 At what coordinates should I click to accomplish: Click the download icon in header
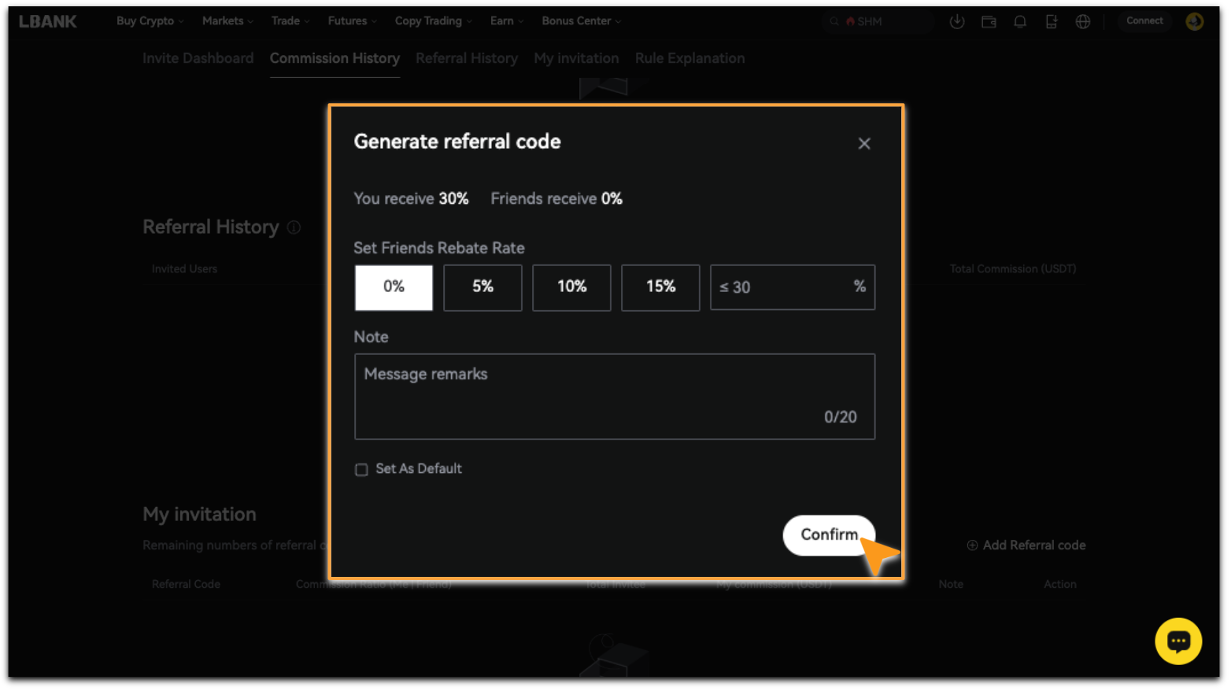(956, 22)
